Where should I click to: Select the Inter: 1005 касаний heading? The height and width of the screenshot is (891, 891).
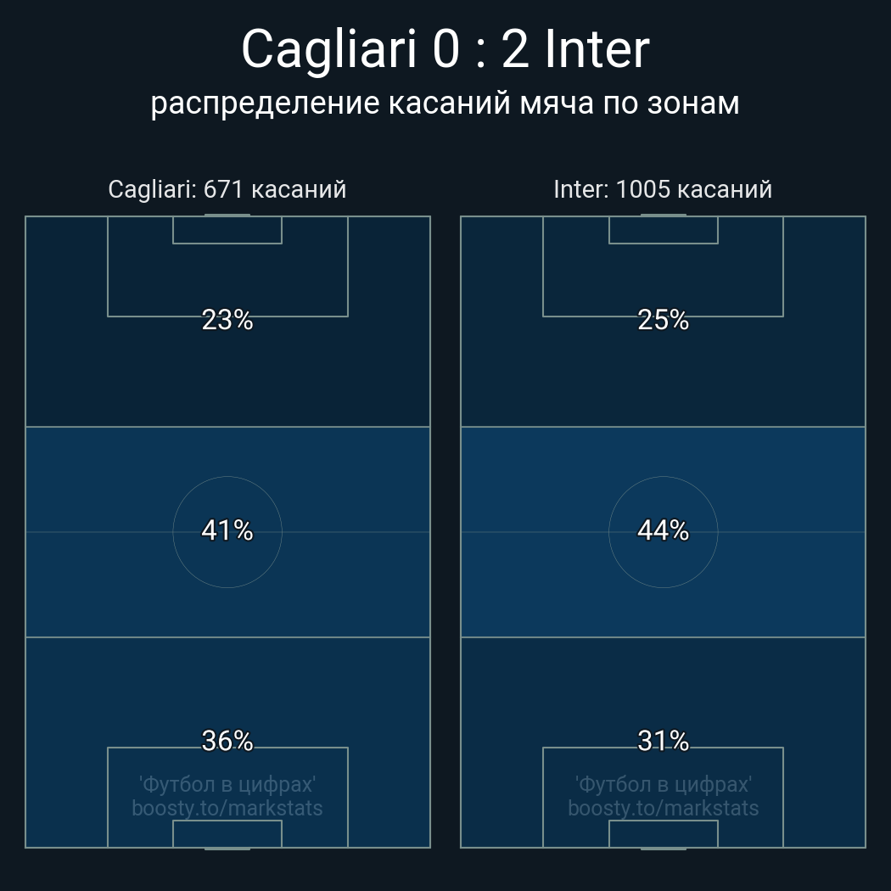click(663, 189)
